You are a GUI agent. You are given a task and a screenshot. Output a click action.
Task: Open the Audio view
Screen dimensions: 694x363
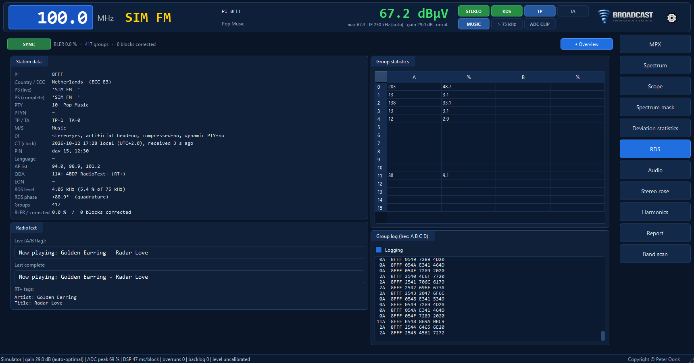655,170
